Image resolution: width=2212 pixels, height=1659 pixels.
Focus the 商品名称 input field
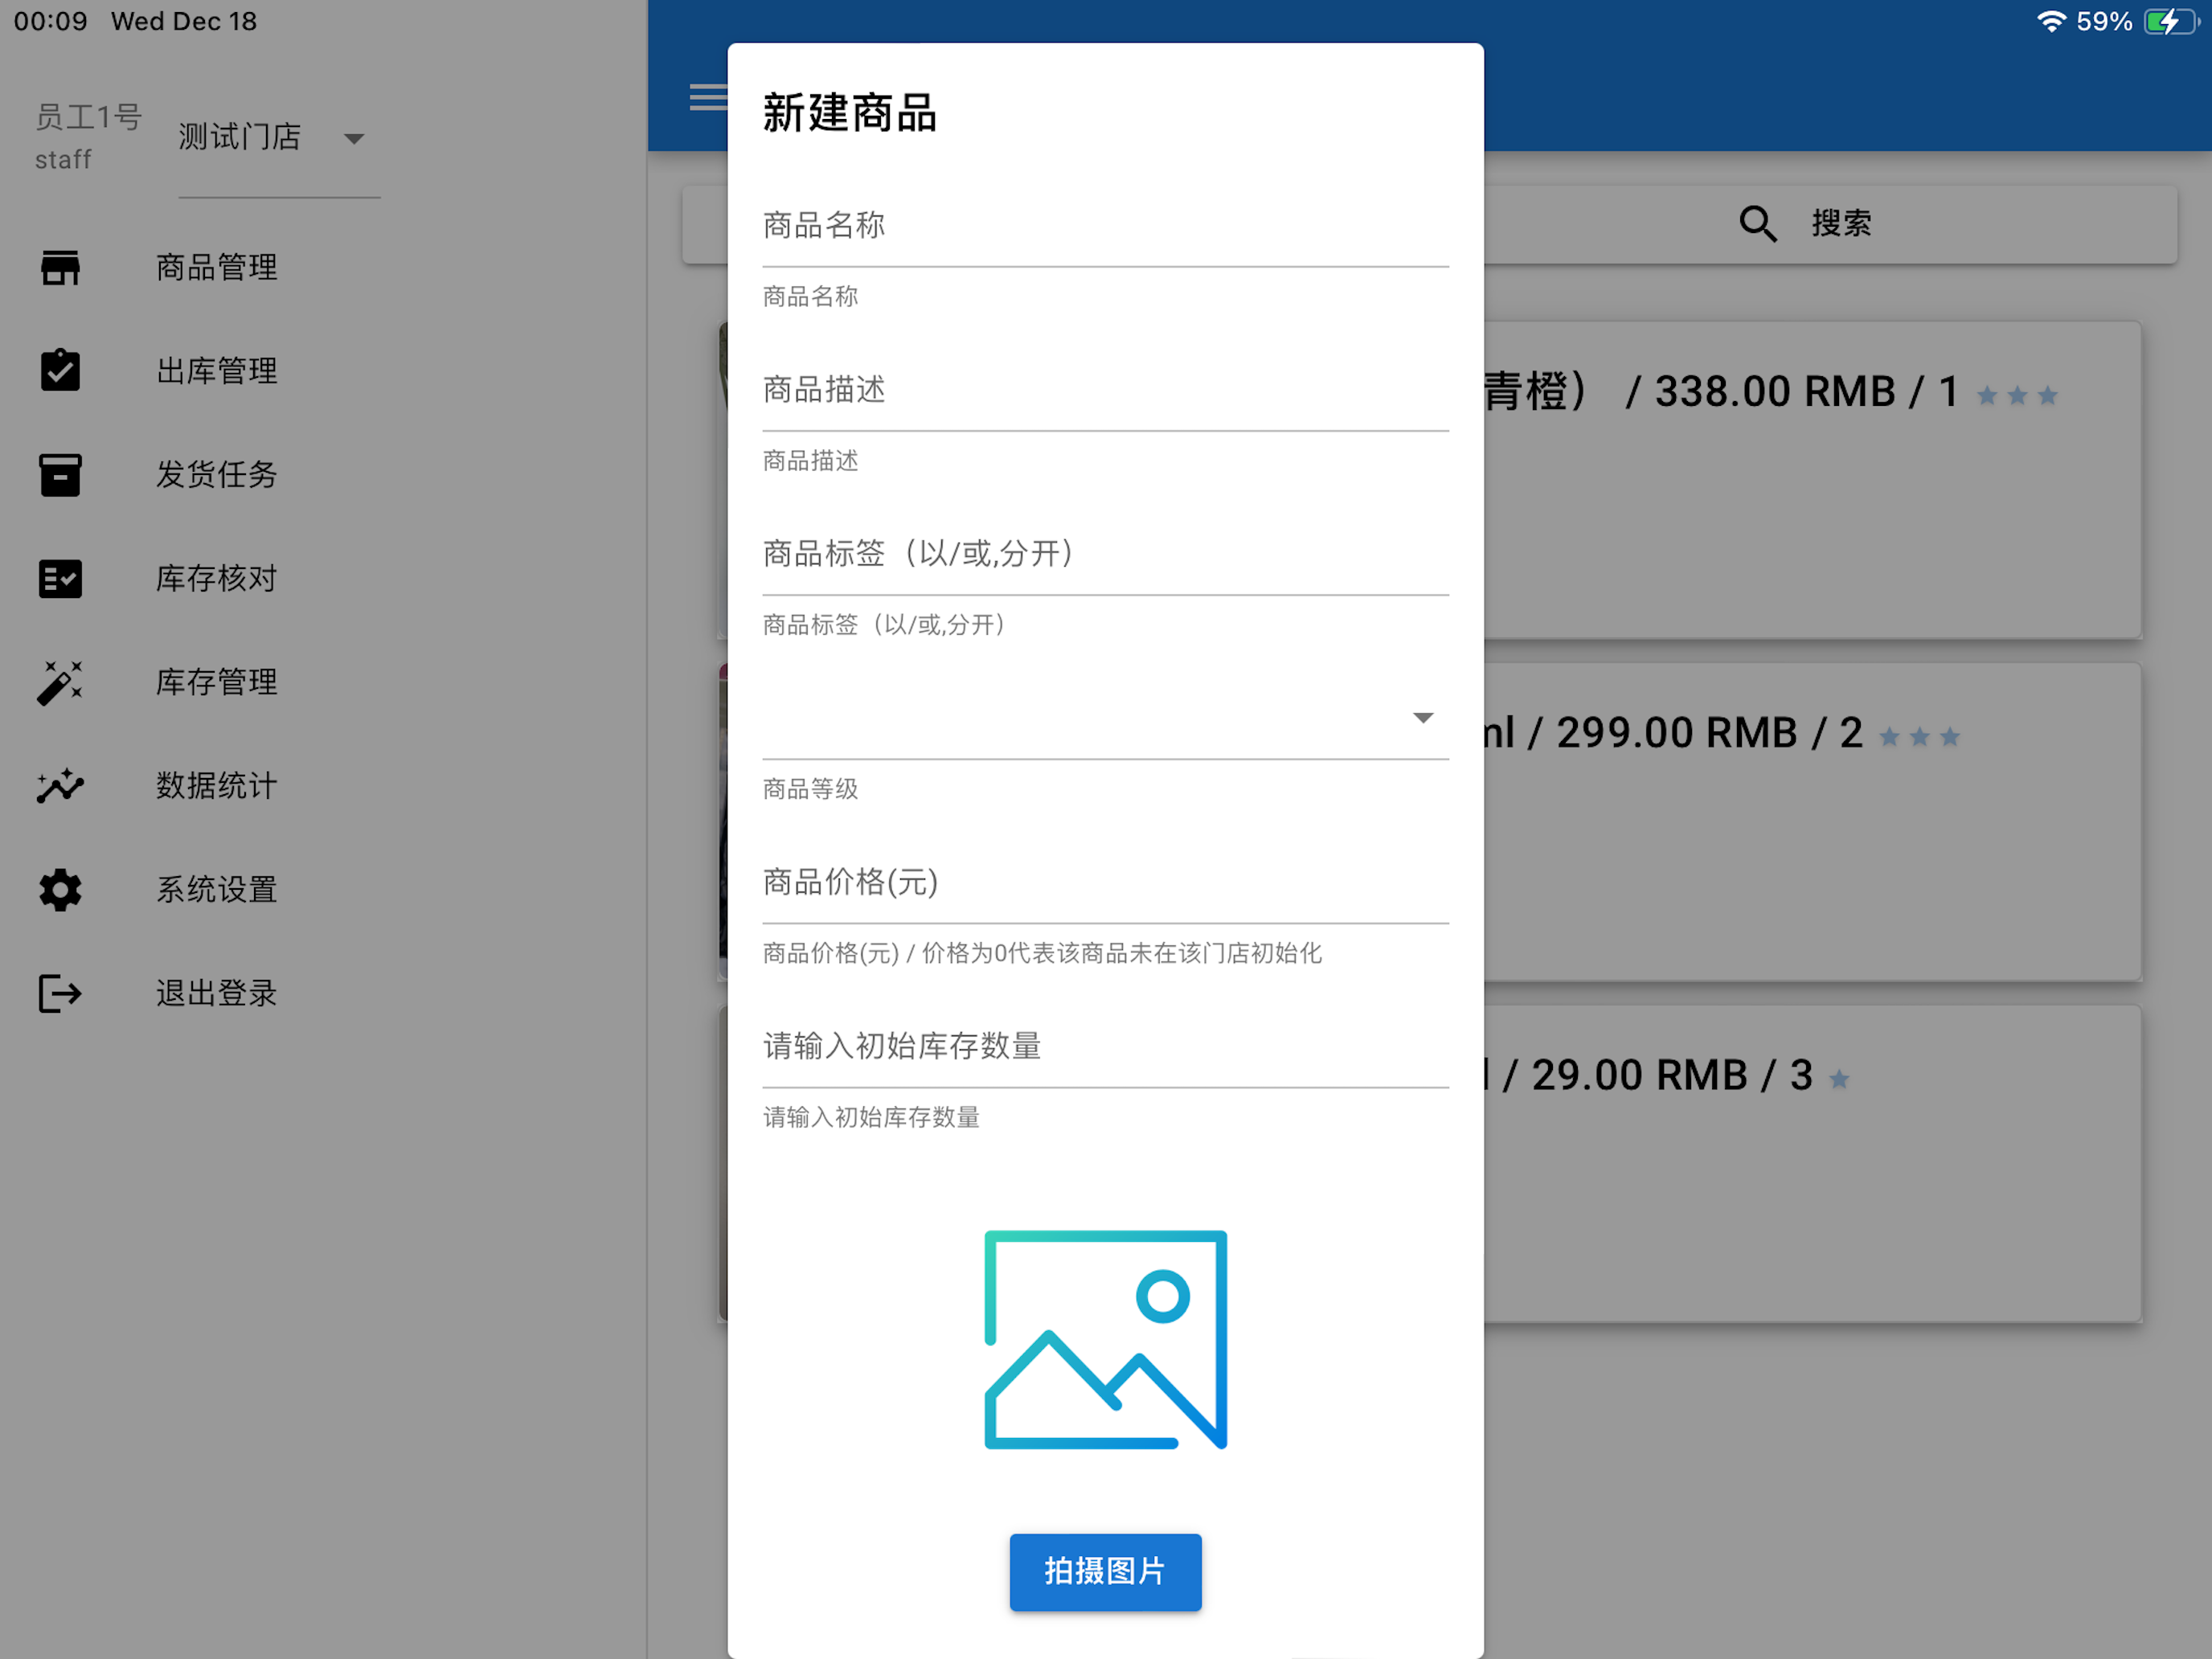pyautogui.click(x=1105, y=226)
